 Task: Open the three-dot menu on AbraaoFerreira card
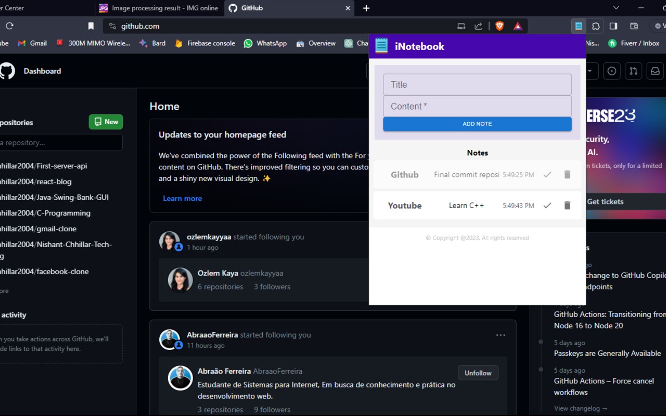coord(501,335)
